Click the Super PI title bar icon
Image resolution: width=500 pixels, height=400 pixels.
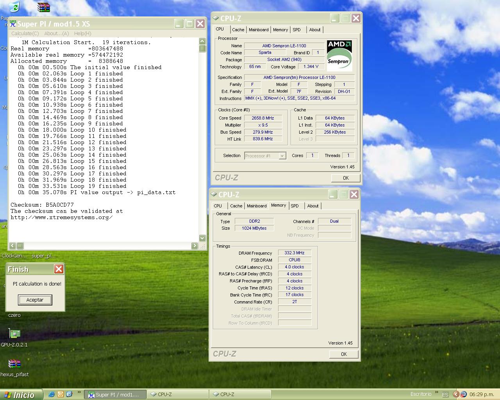pyautogui.click(x=13, y=23)
